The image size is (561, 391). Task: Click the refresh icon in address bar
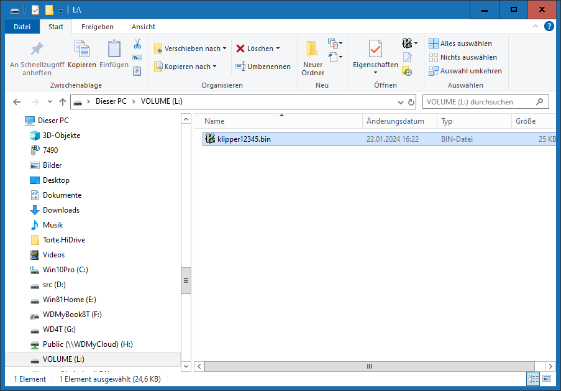point(411,102)
